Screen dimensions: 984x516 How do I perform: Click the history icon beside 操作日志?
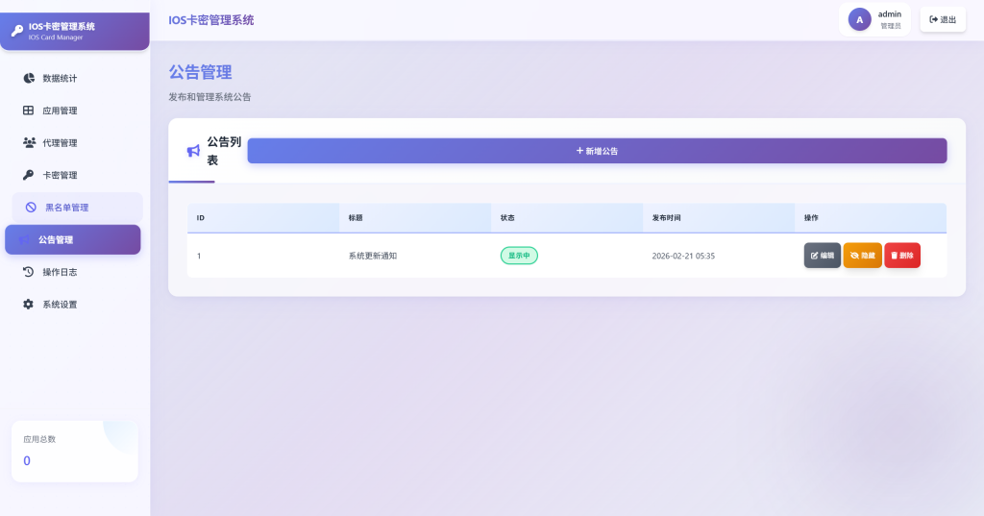pos(29,272)
